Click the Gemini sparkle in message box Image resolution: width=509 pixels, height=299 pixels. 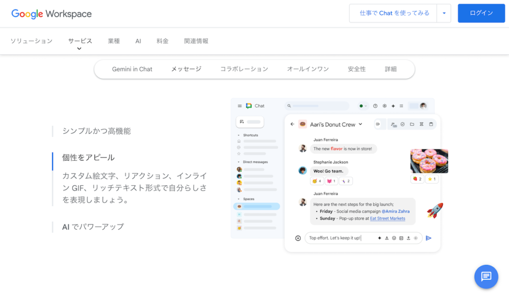pyautogui.click(x=379, y=238)
